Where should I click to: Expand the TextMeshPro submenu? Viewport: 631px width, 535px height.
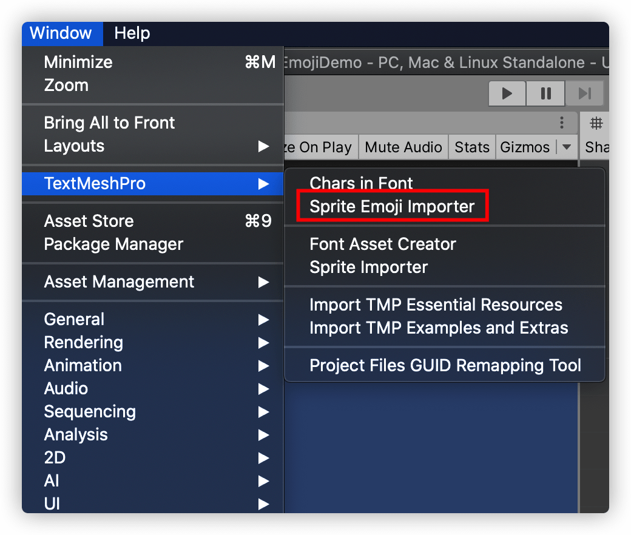[x=153, y=183]
